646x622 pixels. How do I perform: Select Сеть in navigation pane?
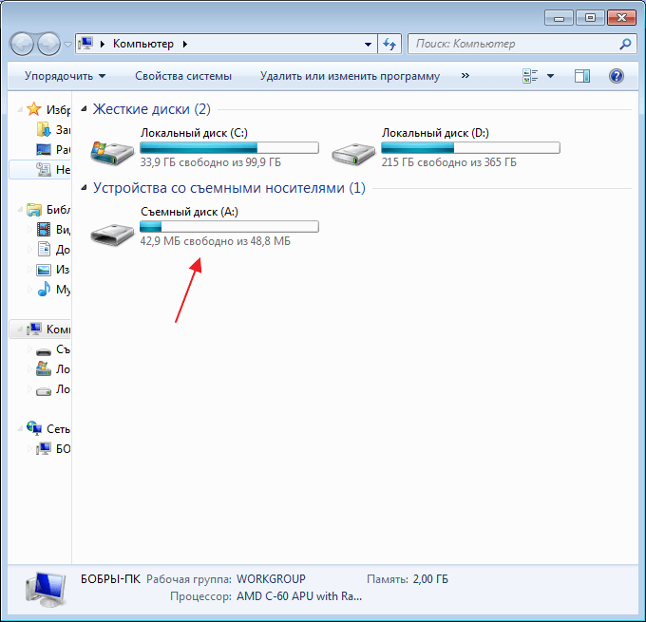48,429
